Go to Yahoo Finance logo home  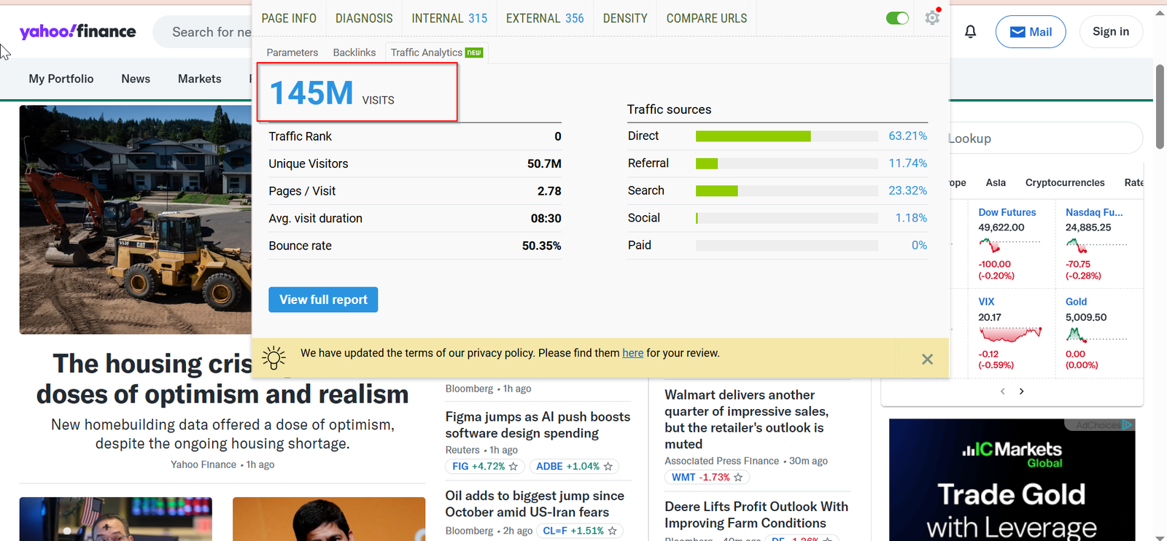[x=77, y=31]
